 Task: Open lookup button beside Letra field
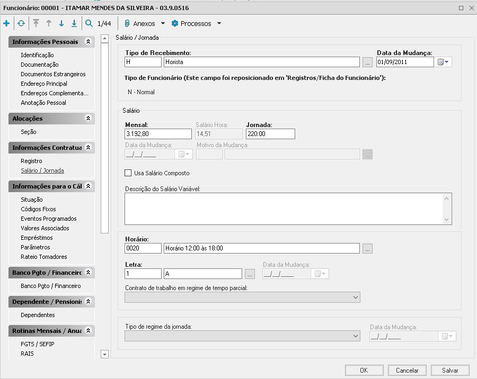pos(250,274)
